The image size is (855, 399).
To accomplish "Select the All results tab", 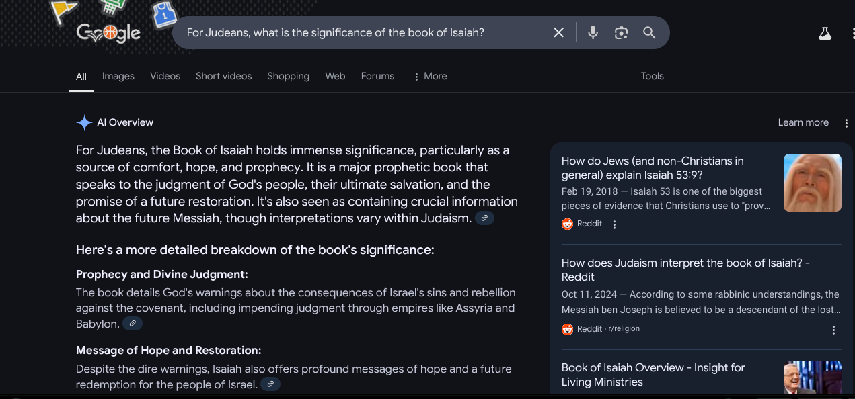I will click(x=81, y=77).
